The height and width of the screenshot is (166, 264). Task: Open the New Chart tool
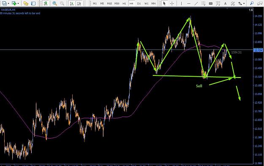[x=4, y=3]
